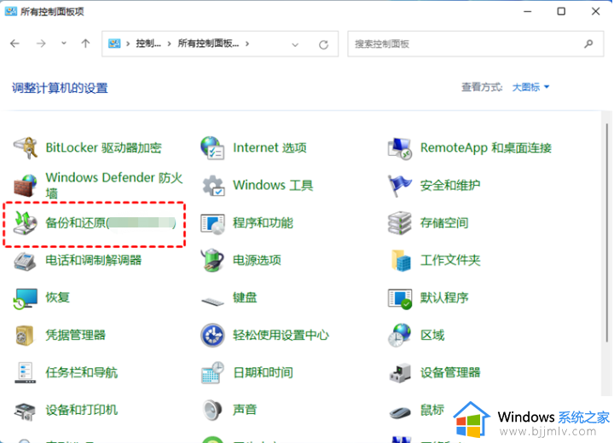614x443 pixels.
Task: Open the 区域 globe clock icon
Action: pos(400,336)
